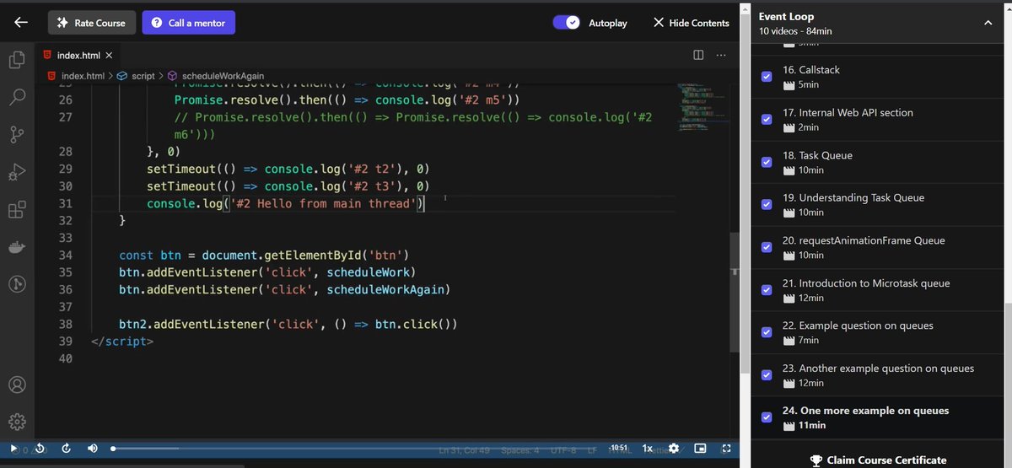Click the UTF-8 encoding status item
The height and width of the screenshot is (468, 1012).
[563, 450]
